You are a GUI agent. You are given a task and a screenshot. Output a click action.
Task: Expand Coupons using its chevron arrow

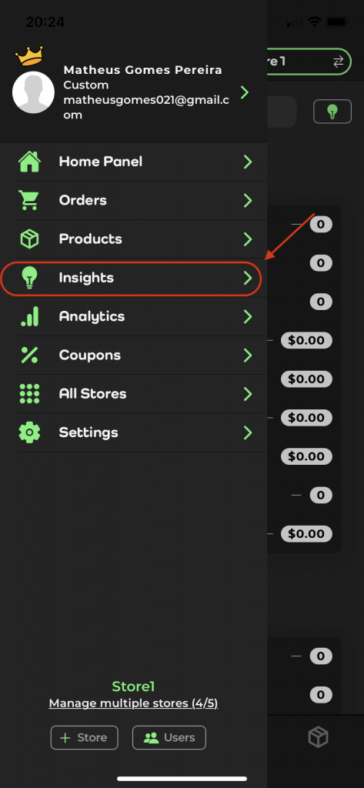[x=247, y=356]
